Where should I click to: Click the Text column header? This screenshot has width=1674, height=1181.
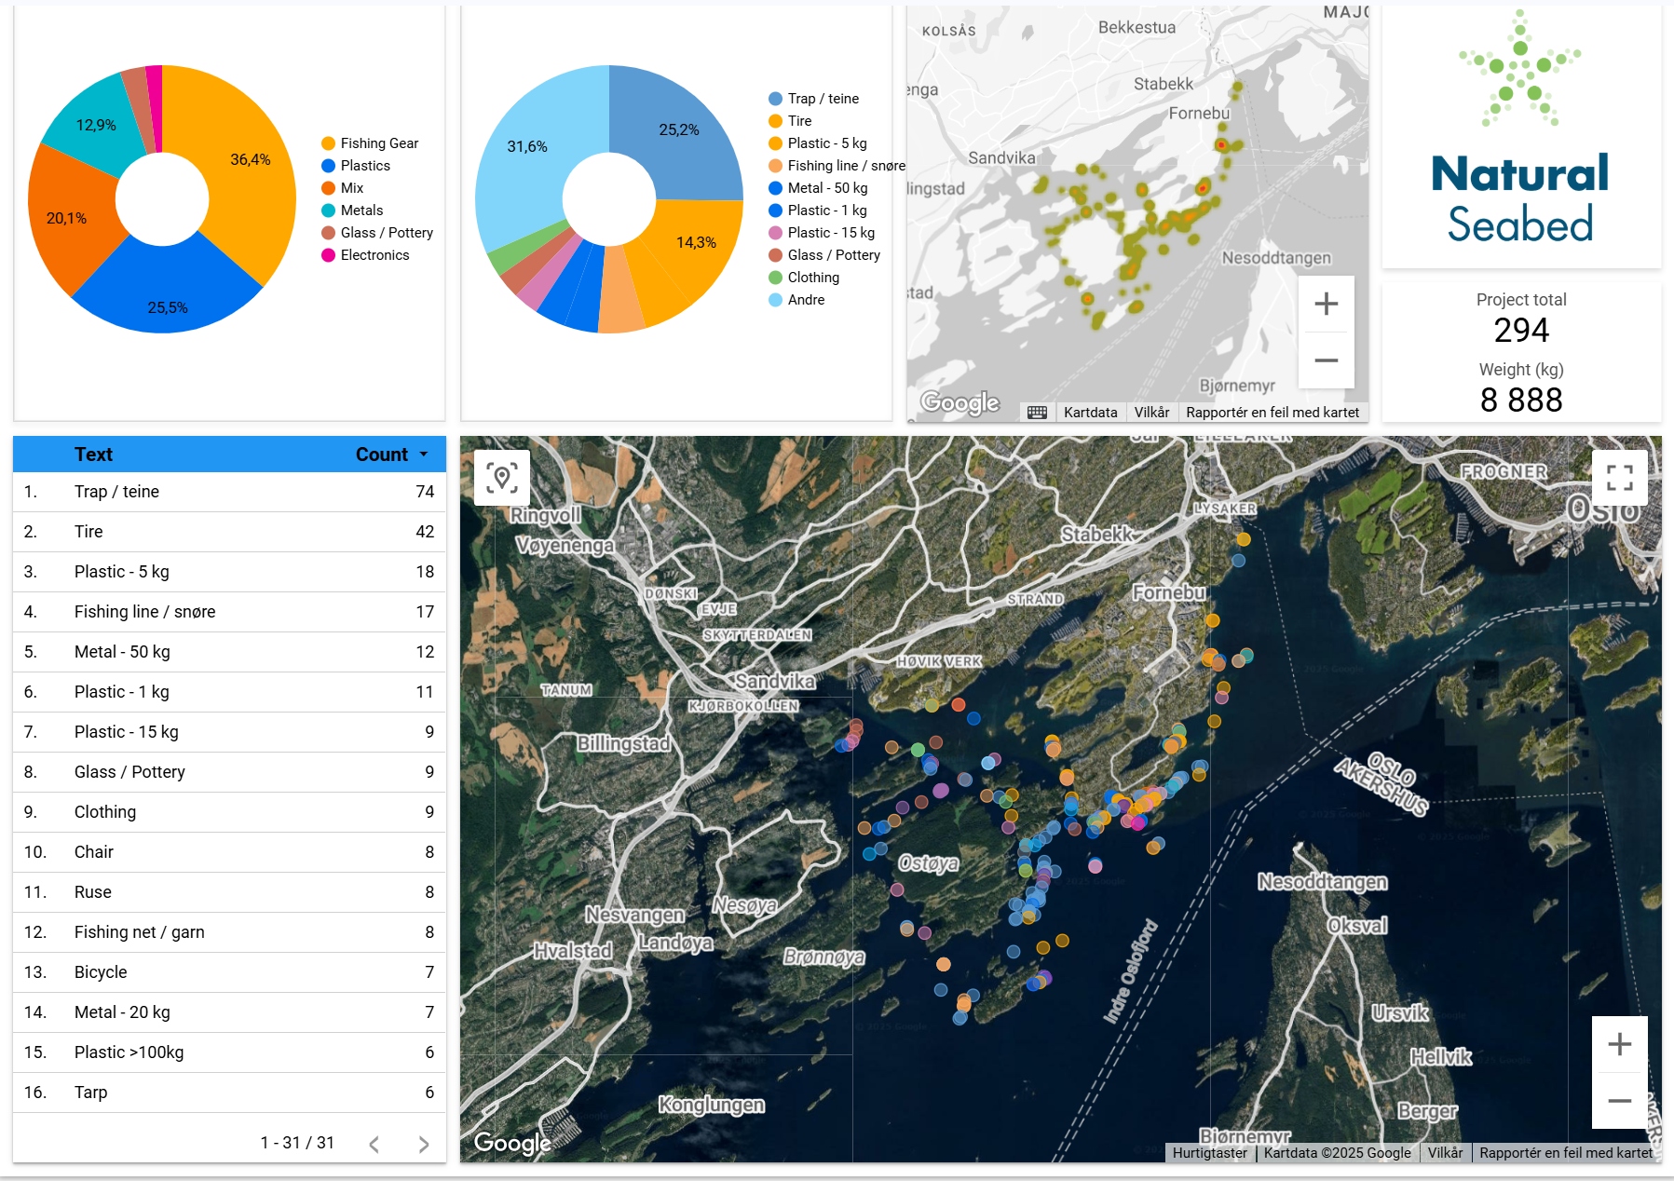click(93, 455)
